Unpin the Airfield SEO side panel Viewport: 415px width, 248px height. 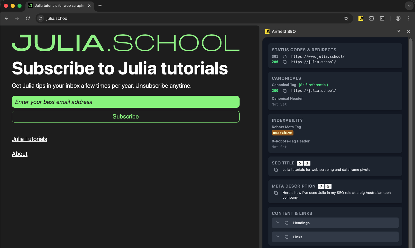click(x=399, y=32)
